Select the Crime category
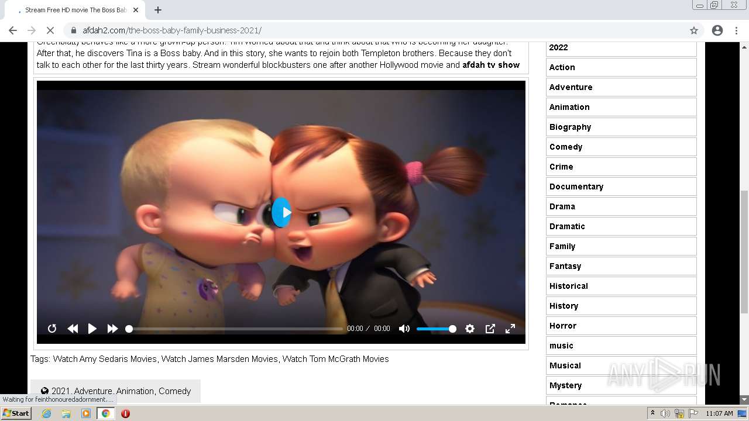The height and width of the screenshot is (421, 749). (621, 167)
